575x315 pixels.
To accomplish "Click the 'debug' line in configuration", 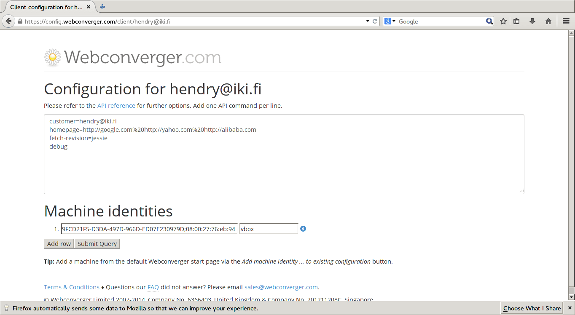I will [x=58, y=147].
